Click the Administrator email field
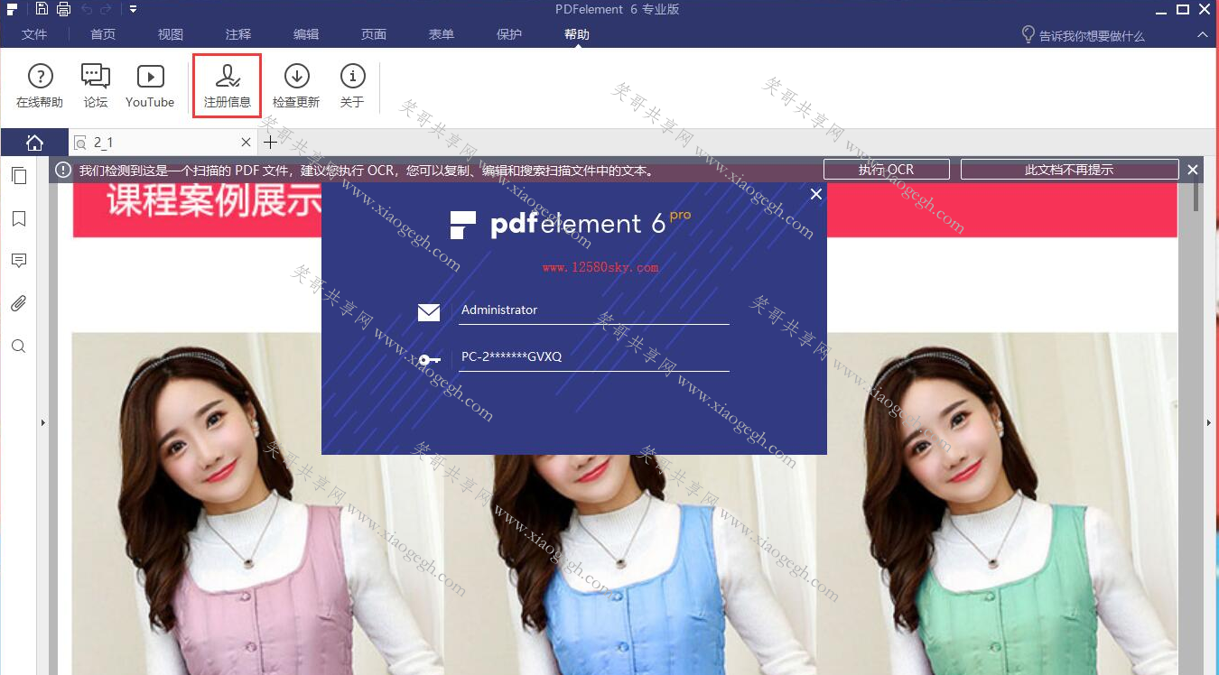This screenshot has height=675, width=1219. [x=593, y=310]
